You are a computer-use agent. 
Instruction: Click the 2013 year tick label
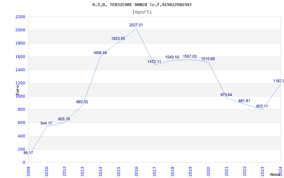tap(83, 172)
